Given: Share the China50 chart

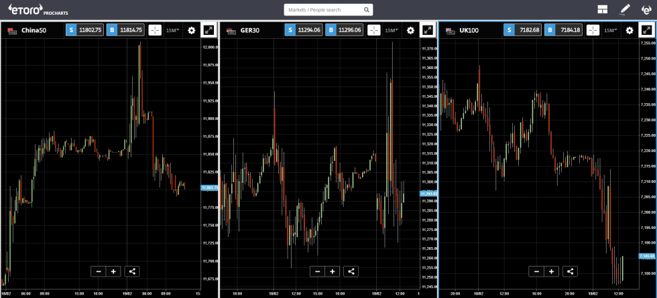Looking at the screenshot, I should [132, 271].
